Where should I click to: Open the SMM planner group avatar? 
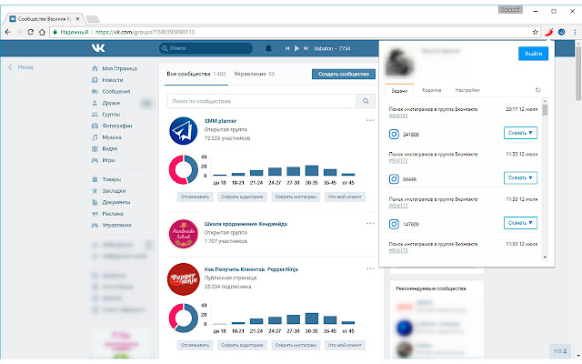[184, 132]
